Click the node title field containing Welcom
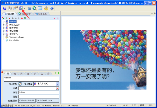 click(32, 79)
